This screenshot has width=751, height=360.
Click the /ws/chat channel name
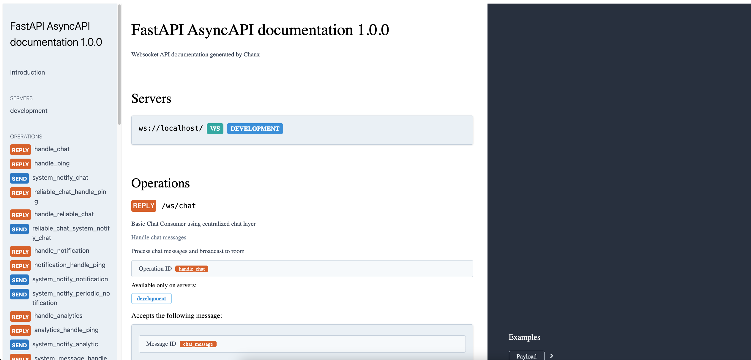(179, 206)
